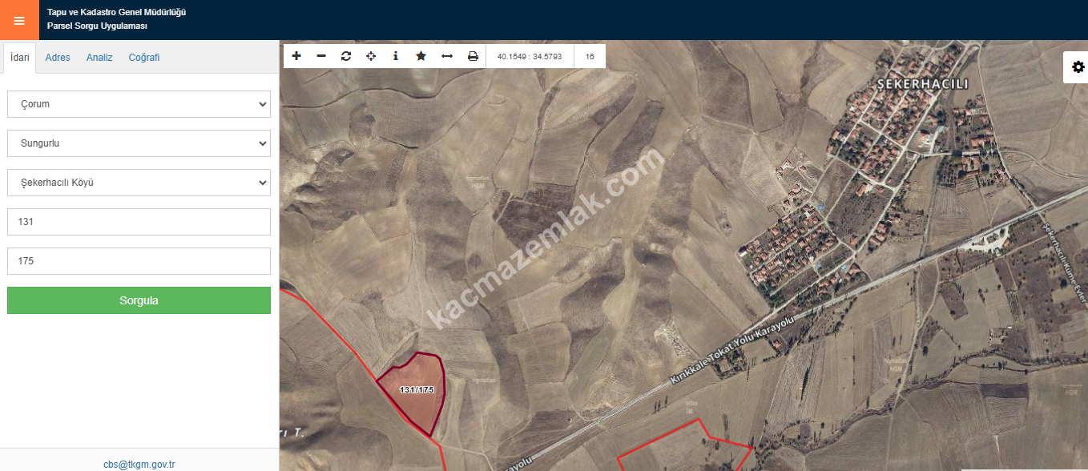Focus the ada field containing 131
1088x471 pixels.
point(139,222)
